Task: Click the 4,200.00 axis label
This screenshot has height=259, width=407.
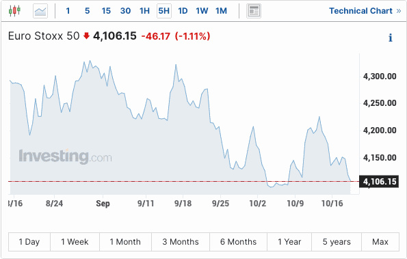Action: [380, 130]
